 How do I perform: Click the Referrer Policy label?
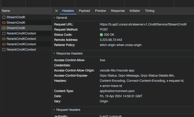[65, 45]
